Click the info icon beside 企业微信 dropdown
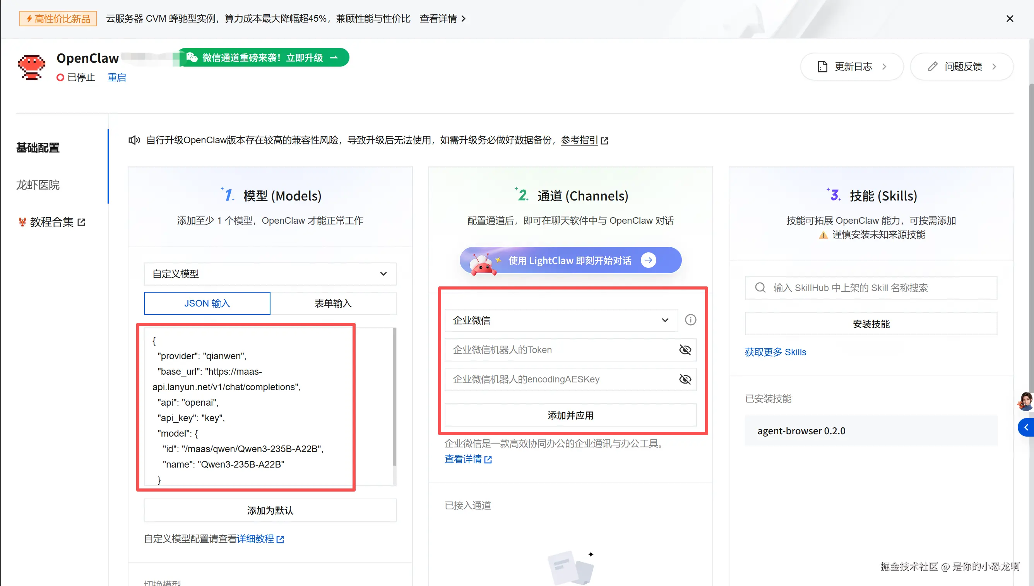 coord(690,320)
